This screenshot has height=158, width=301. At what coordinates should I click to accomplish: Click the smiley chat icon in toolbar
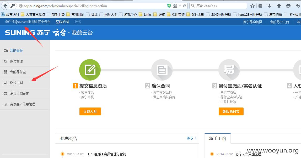[288, 6]
